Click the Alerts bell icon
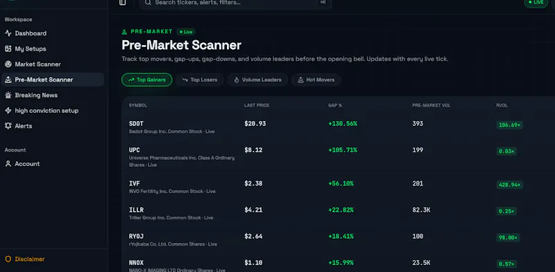555x272 pixels. (8, 126)
